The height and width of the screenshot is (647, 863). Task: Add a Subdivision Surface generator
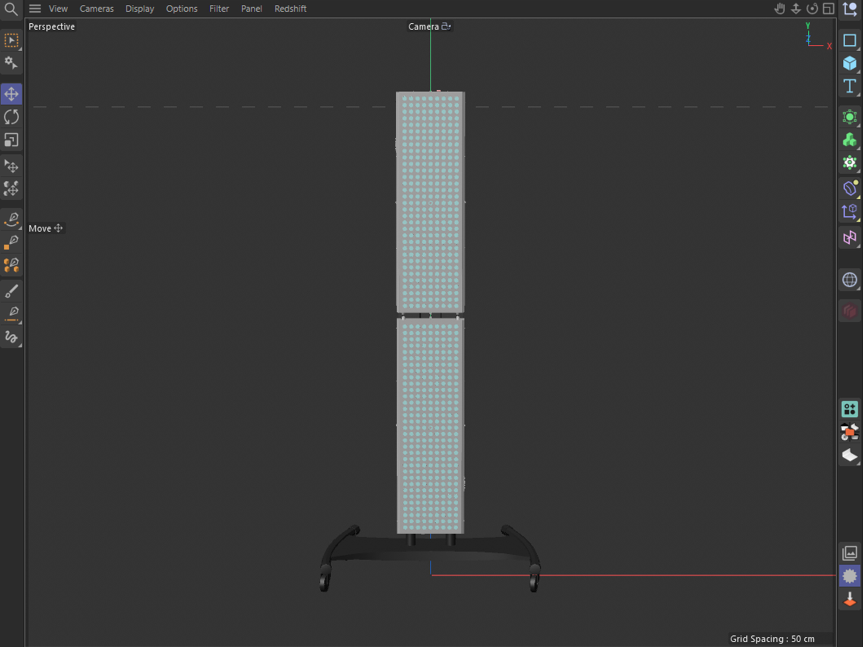850,117
